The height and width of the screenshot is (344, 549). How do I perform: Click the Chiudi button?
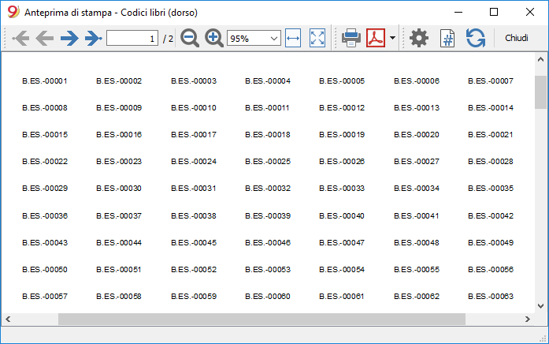pyautogui.click(x=517, y=38)
